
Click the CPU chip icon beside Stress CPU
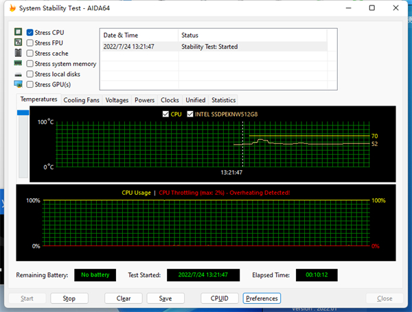click(19, 32)
